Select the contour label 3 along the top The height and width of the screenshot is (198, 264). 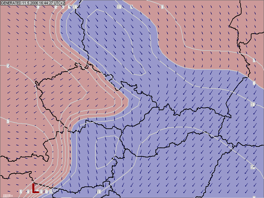point(38,7)
